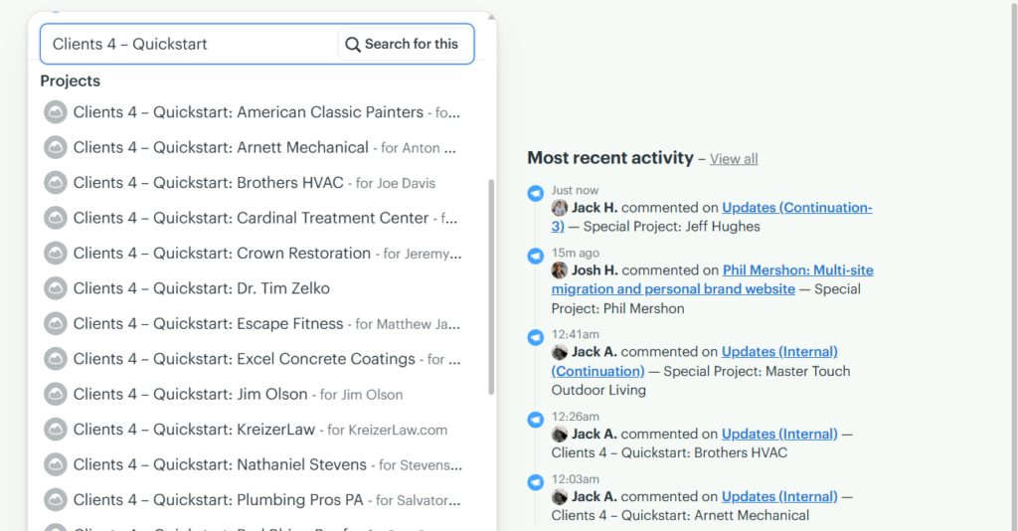The width and height of the screenshot is (1018, 531).
Task: Click the project icon beside Excel Concrete Coatings
Action: 56,359
